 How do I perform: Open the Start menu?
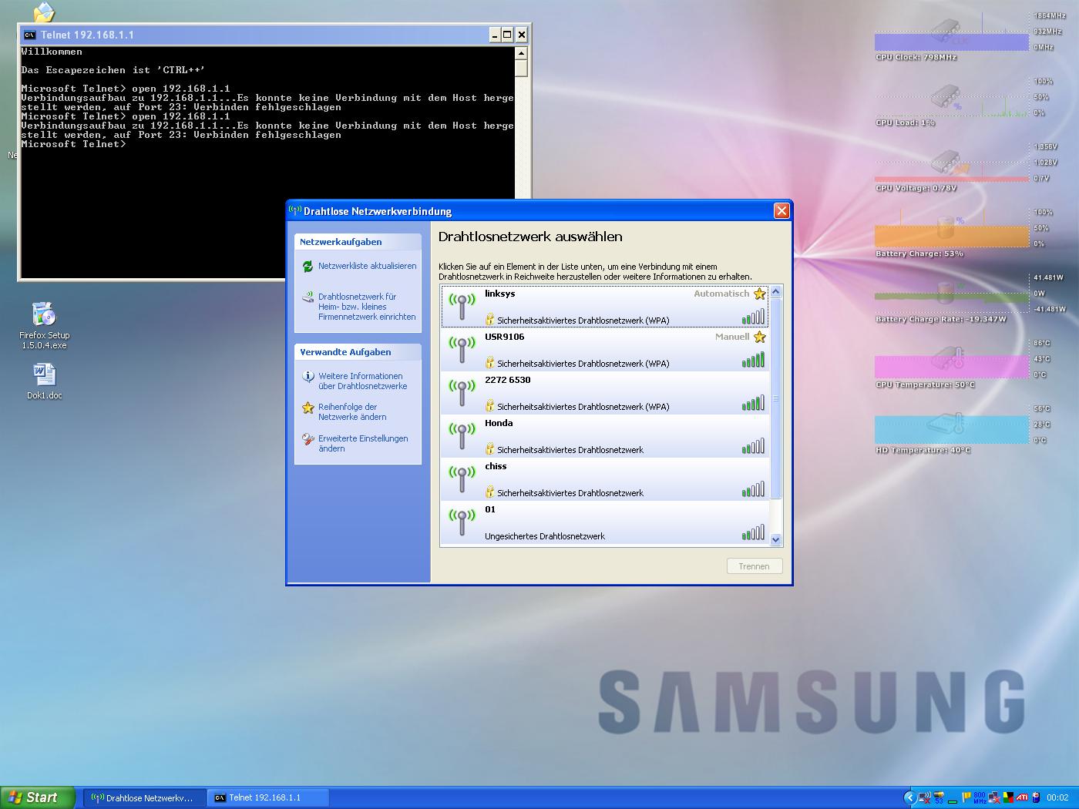pyautogui.click(x=39, y=797)
